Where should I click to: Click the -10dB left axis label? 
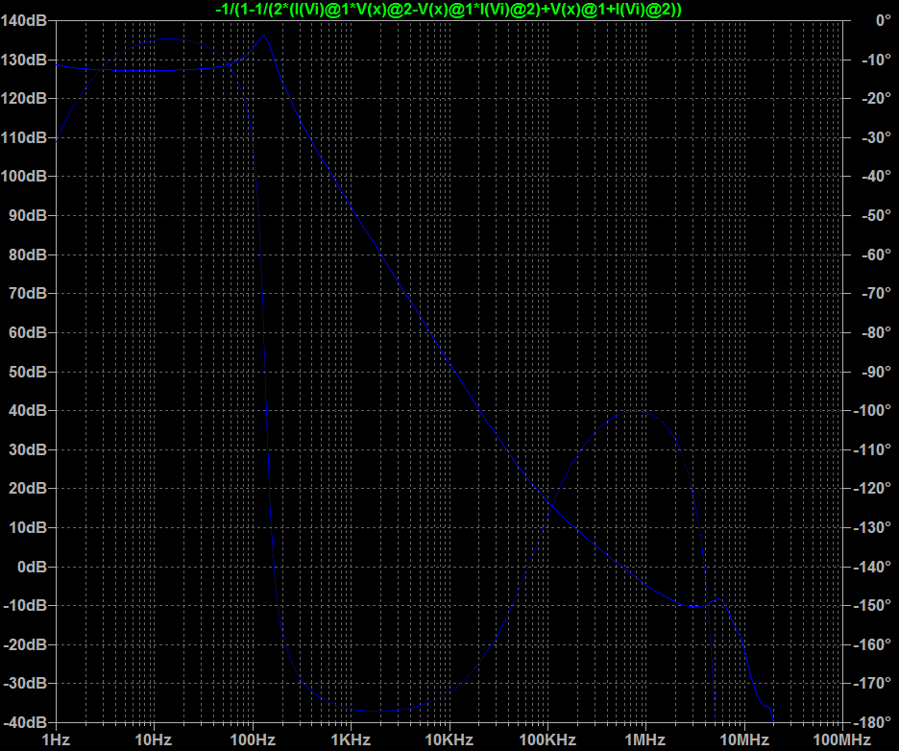coord(25,605)
